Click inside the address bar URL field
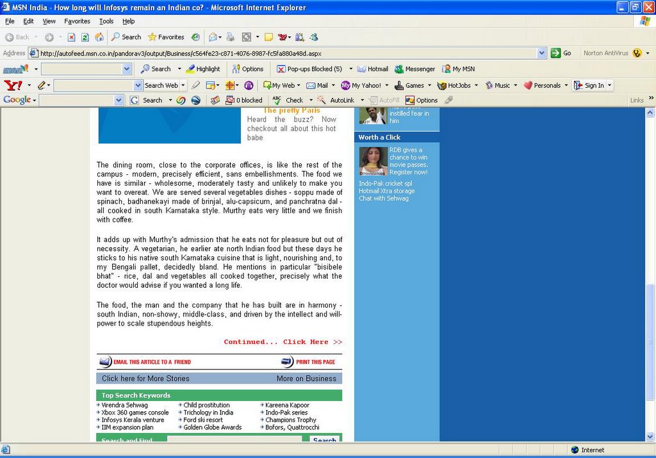This screenshot has height=458, width=656. [x=288, y=53]
